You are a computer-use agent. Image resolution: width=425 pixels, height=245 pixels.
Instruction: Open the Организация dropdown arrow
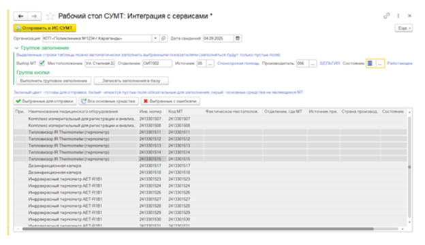pos(155,39)
